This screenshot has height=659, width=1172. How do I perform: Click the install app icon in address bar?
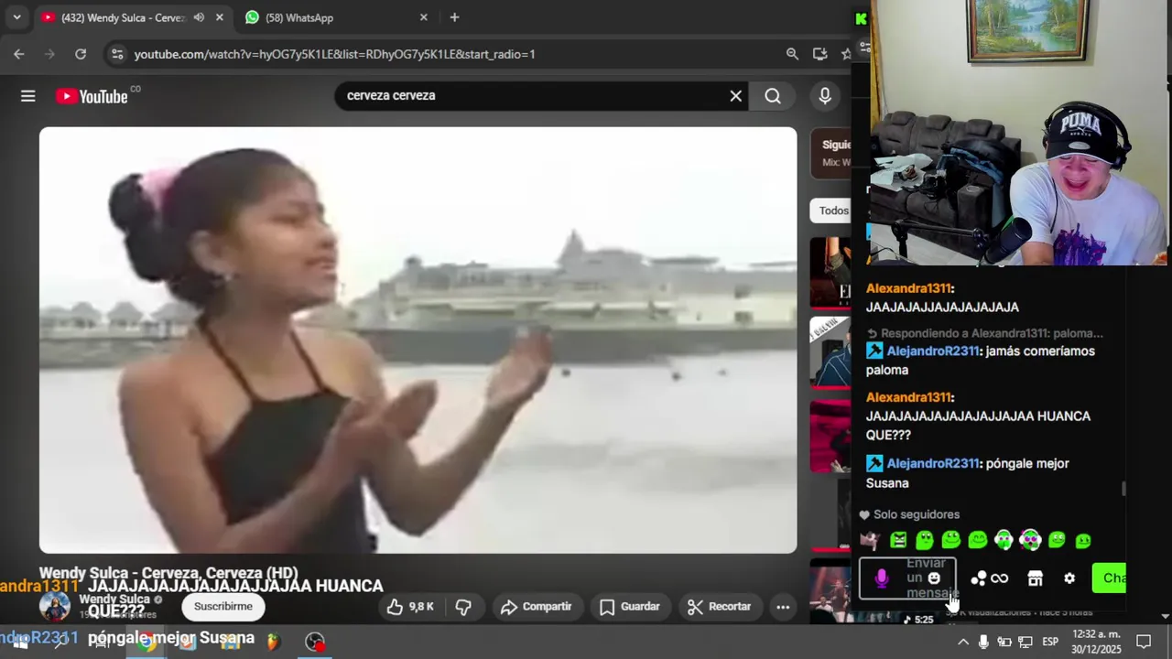pyautogui.click(x=819, y=54)
